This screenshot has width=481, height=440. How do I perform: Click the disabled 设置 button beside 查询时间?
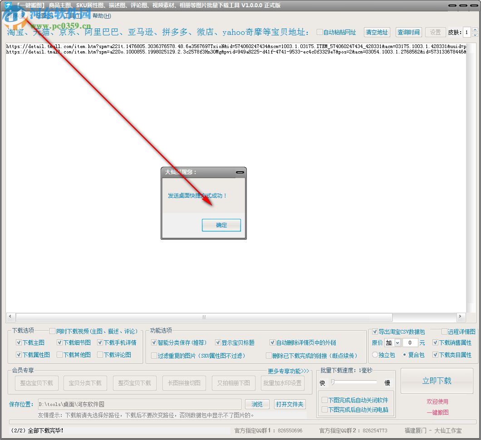435,32
